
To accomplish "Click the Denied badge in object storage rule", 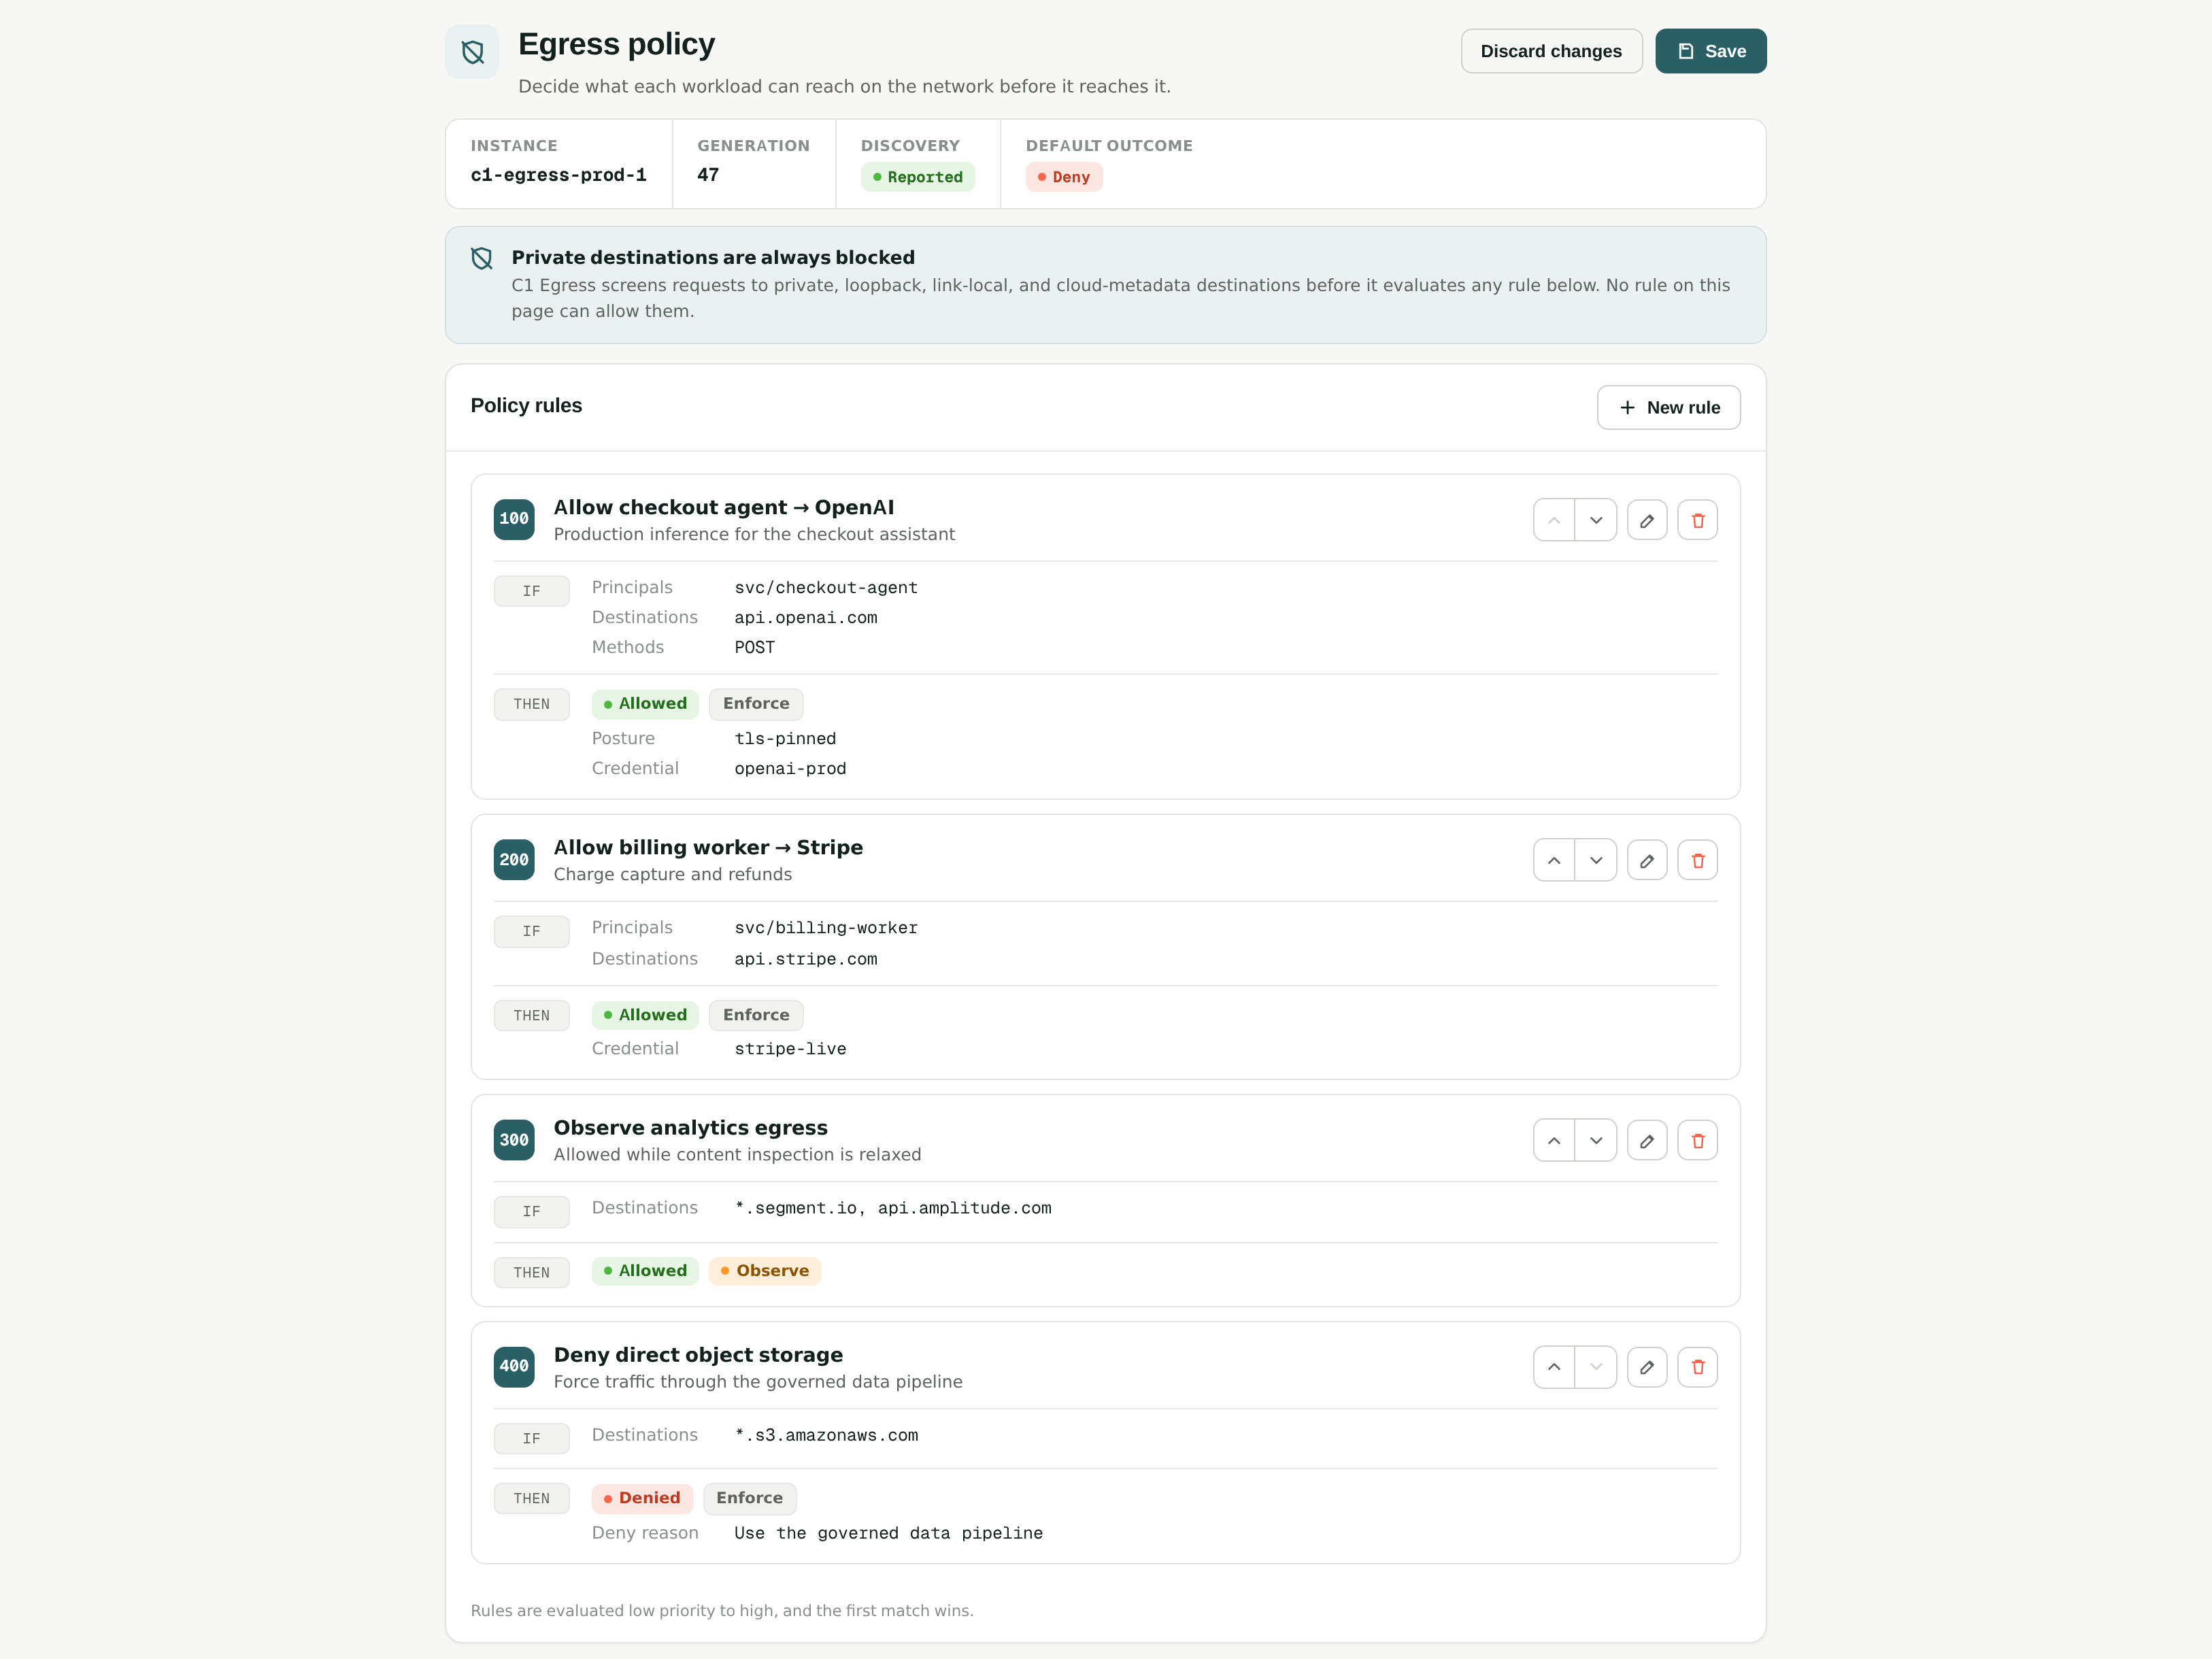I will [x=642, y=1498].
